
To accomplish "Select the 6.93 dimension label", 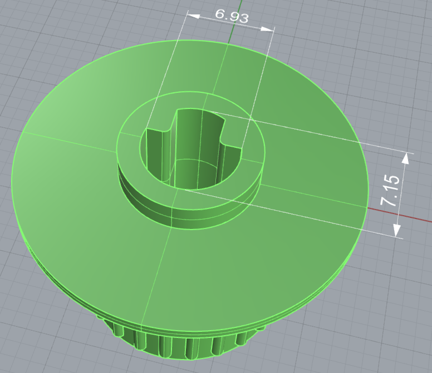I will click(x=232, y=16).
